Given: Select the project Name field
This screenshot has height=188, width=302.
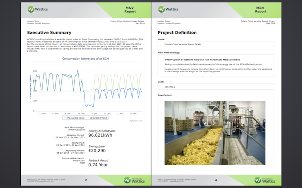Looking at the screenshot, I should [216, 44].
